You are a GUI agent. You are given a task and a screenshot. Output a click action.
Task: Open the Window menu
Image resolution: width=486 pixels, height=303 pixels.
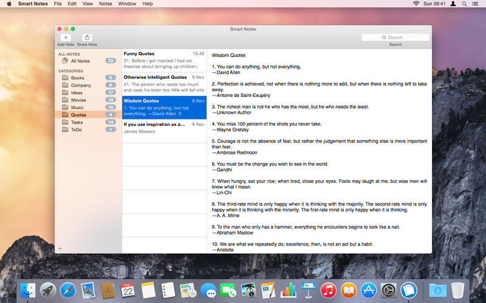(x=127, y=4)
